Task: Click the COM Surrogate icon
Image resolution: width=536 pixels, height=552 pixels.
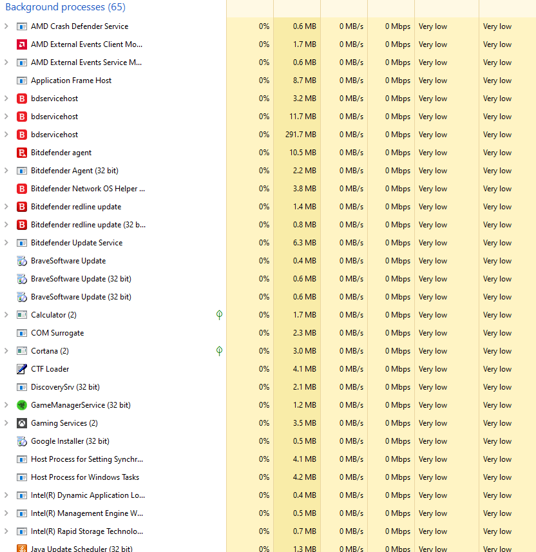Action: pyautogui.click(x=22, y=333)
